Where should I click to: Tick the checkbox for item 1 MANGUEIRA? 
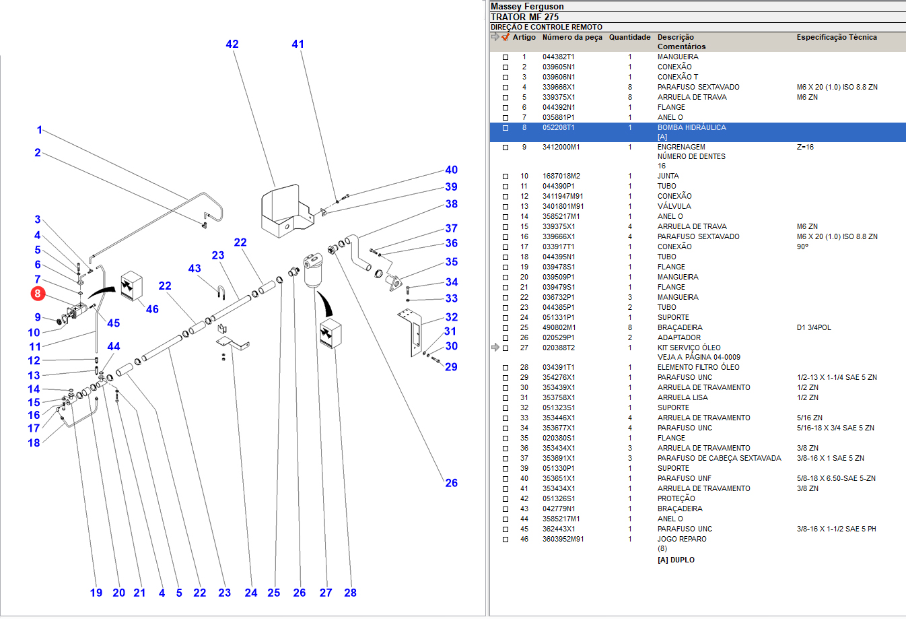point(506,57)
